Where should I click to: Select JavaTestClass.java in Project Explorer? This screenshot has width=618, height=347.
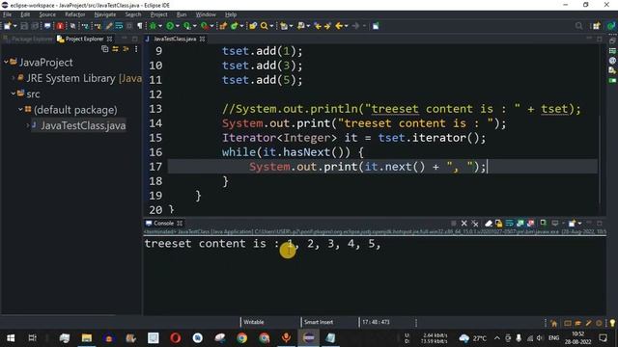tap(83, 125)
